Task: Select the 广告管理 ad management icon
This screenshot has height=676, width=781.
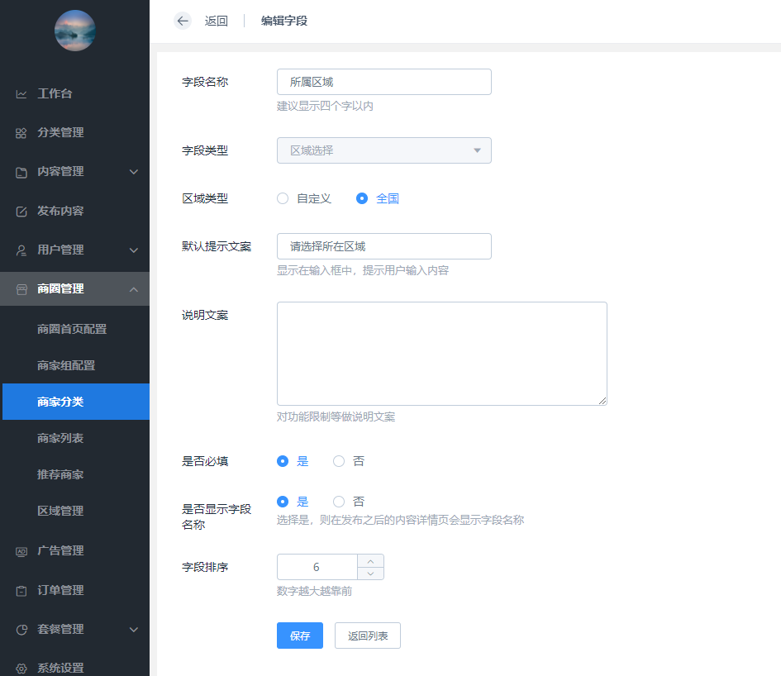Action: pos(23,550)
